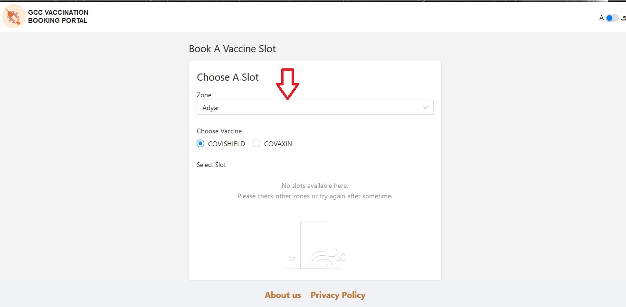This screenshot has width=626, height=307.
Task: Open the Privacy Policy link
Action: click(338, 295)
